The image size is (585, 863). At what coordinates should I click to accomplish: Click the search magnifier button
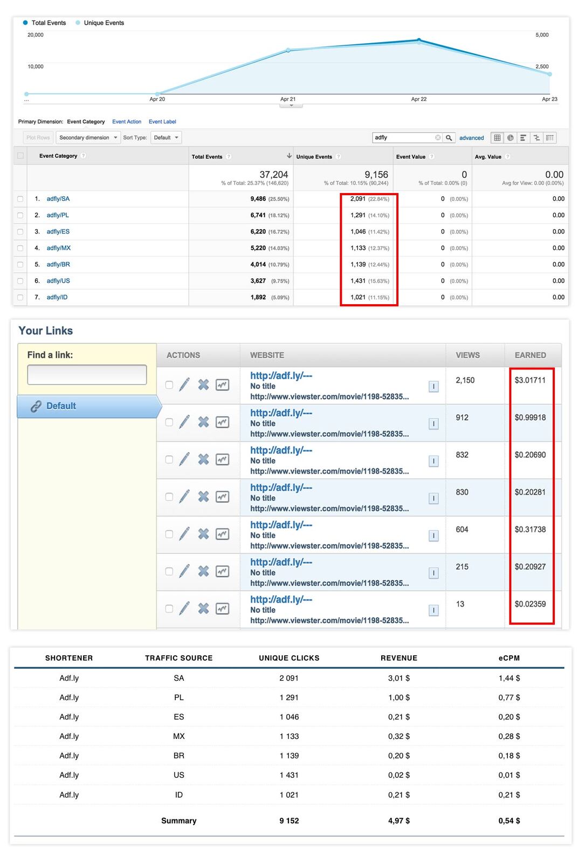(x=449, y=138)
